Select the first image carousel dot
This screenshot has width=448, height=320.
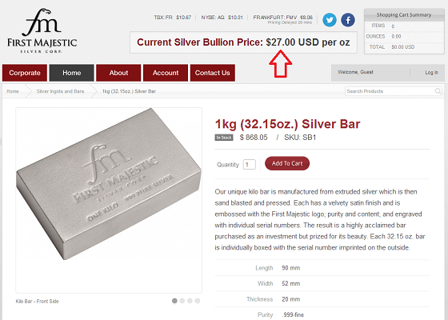point(174,301)
